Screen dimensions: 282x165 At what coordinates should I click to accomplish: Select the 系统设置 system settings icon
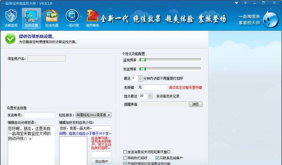click(x=31, y=19)
